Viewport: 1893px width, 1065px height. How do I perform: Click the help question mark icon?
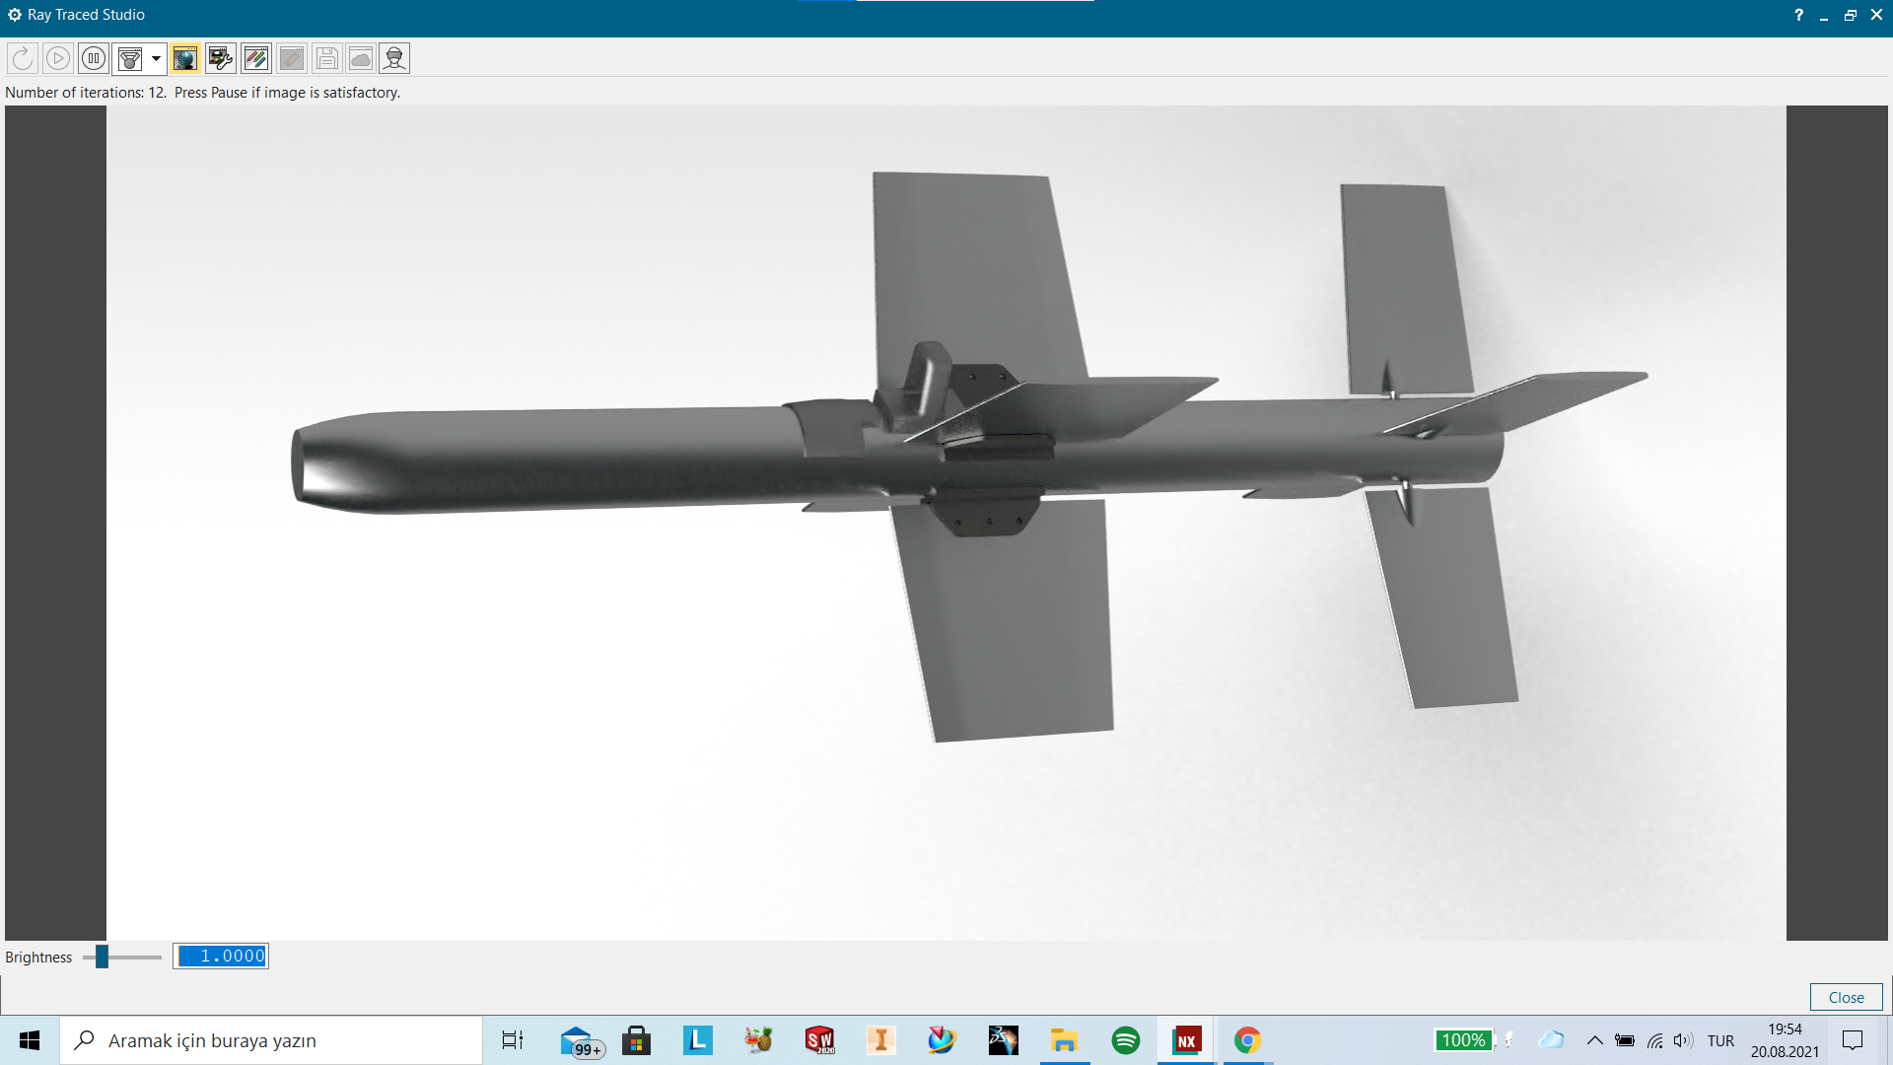[x=1798, y=15]
